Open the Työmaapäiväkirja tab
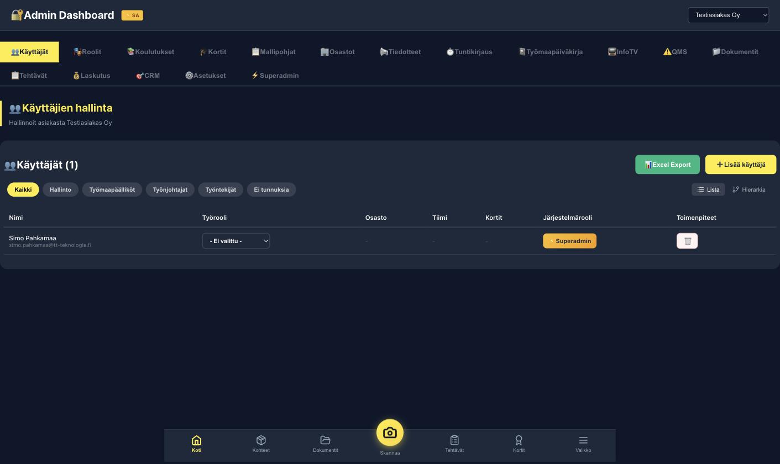The height and width of the screenshot is (464, 780). pyautogui.click(x=551, y=52)
